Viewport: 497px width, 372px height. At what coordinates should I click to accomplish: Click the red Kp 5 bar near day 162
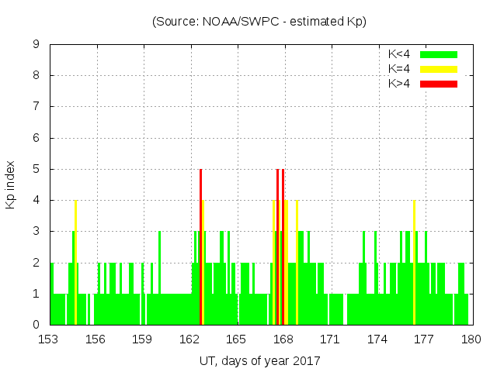pos(200,248)
